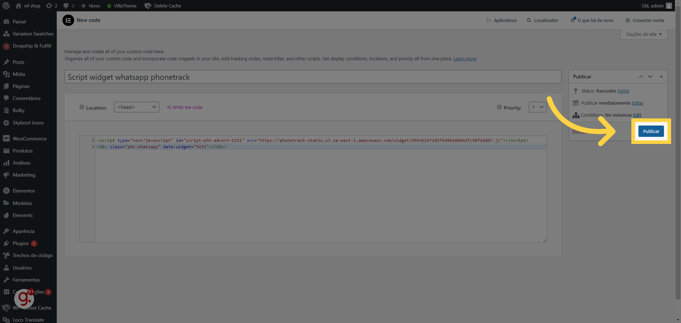Follow the Learn more link

(x=465, y=59)
